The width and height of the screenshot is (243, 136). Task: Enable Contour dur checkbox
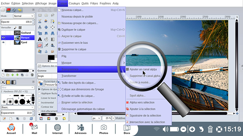coord(39,107)
